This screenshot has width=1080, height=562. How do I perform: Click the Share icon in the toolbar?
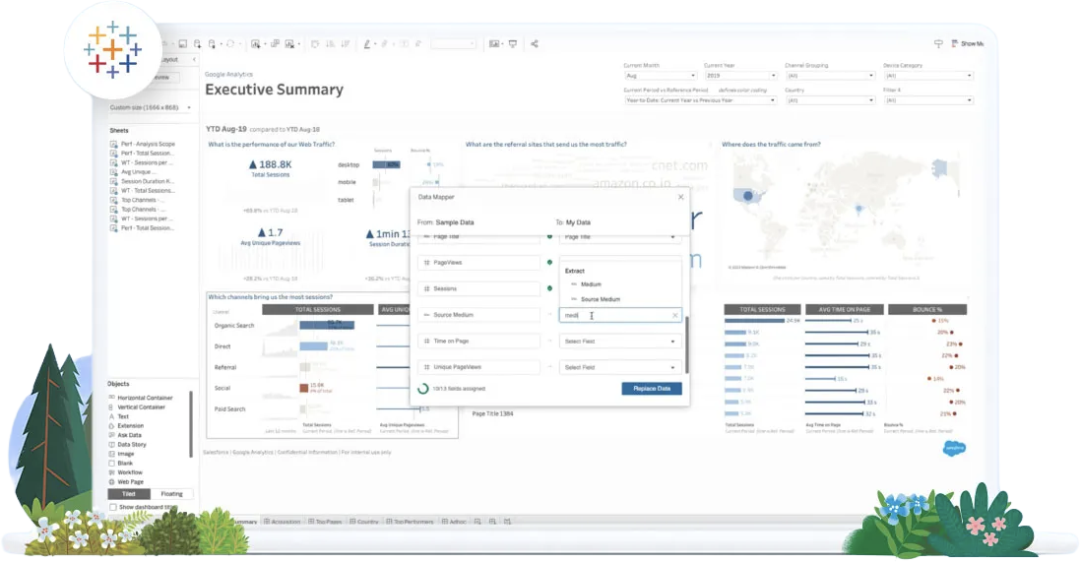click(x=535, y=44)
